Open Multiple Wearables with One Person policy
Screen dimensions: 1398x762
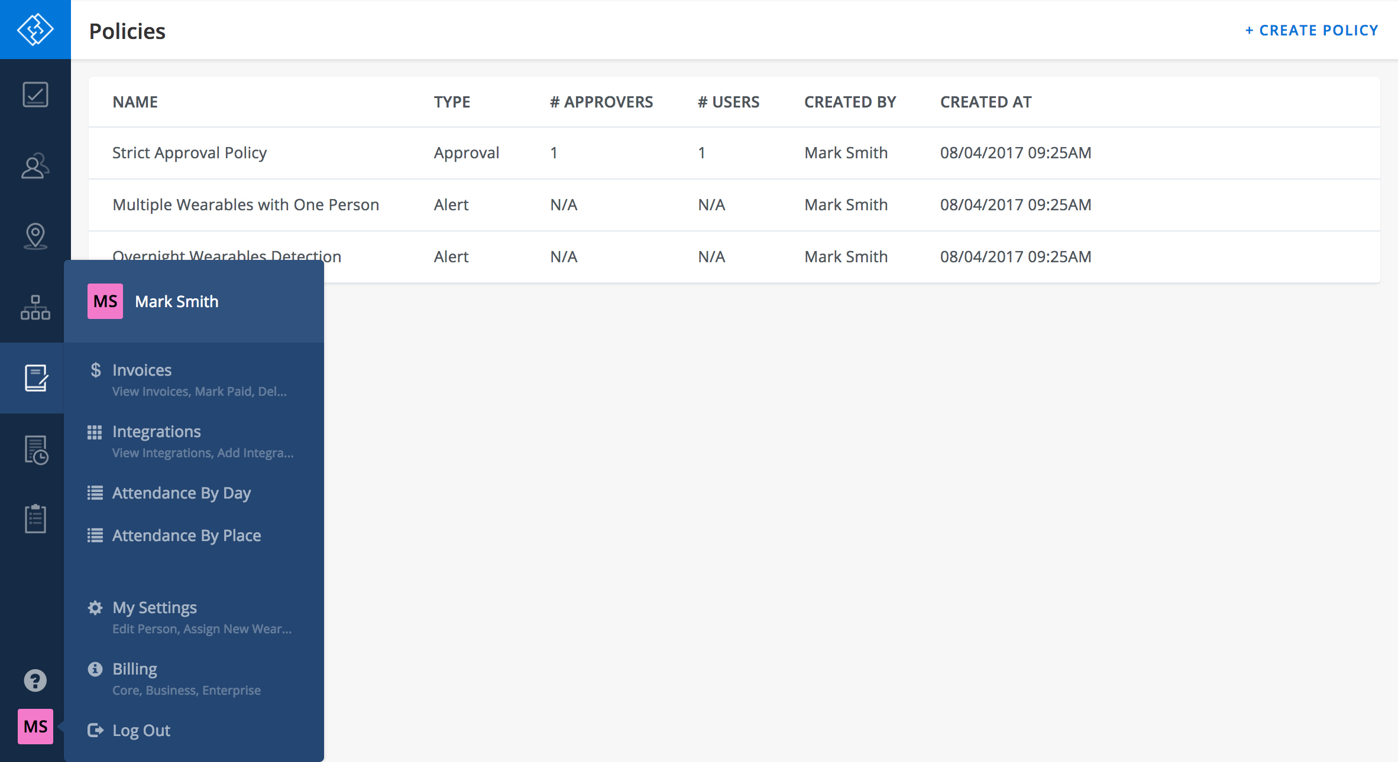click(x=245, y=205)
